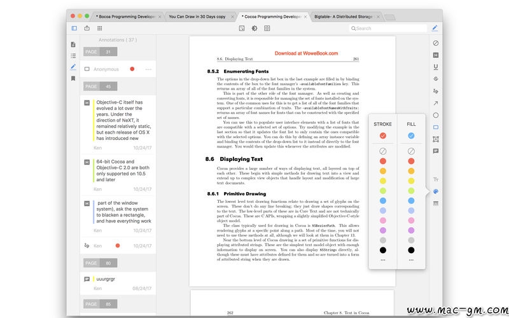Add a new tab button
This screenshot has height=318, width=509.
[x=390, y=17]
